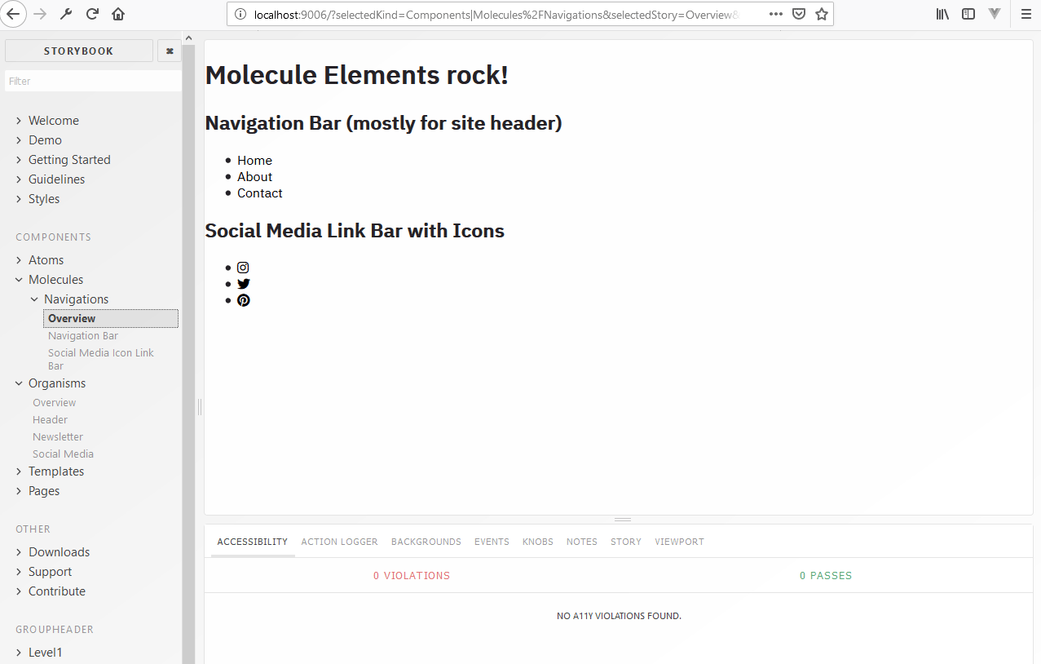Switch to the Action Logger tab
1041x664 pixels.
(x=339, y=542)
